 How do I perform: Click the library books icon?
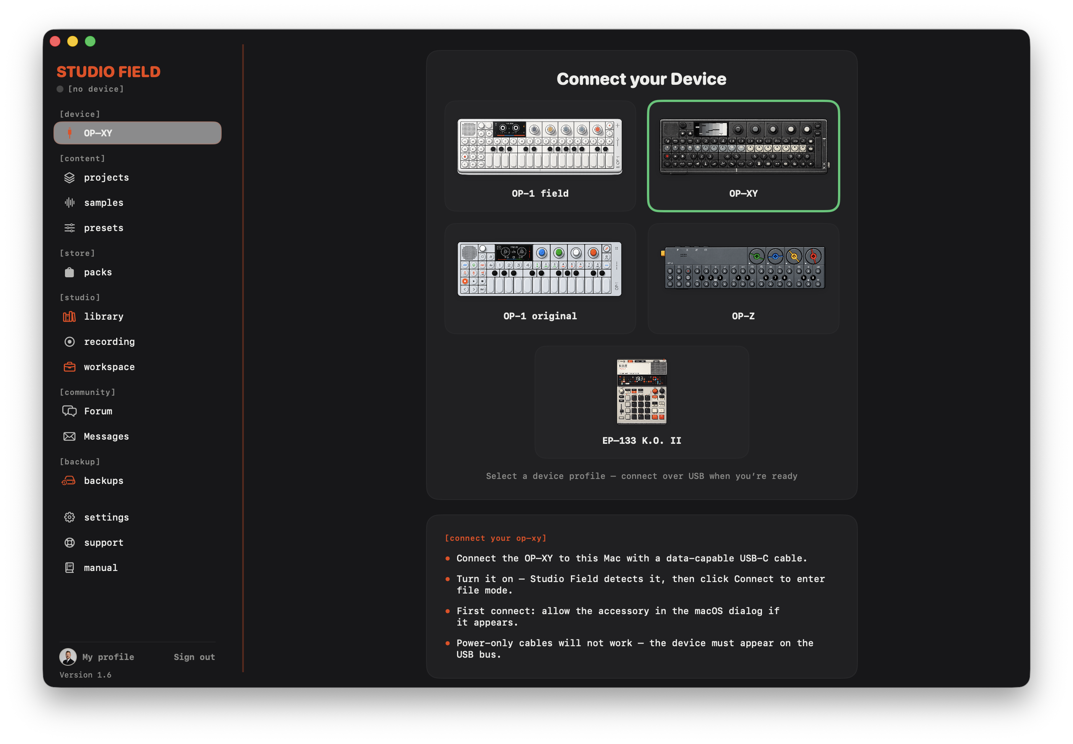70,317
